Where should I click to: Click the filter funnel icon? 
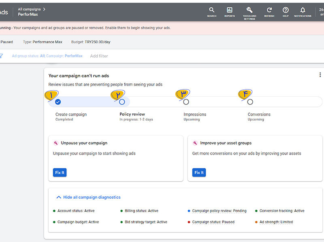tap(1, 56)
